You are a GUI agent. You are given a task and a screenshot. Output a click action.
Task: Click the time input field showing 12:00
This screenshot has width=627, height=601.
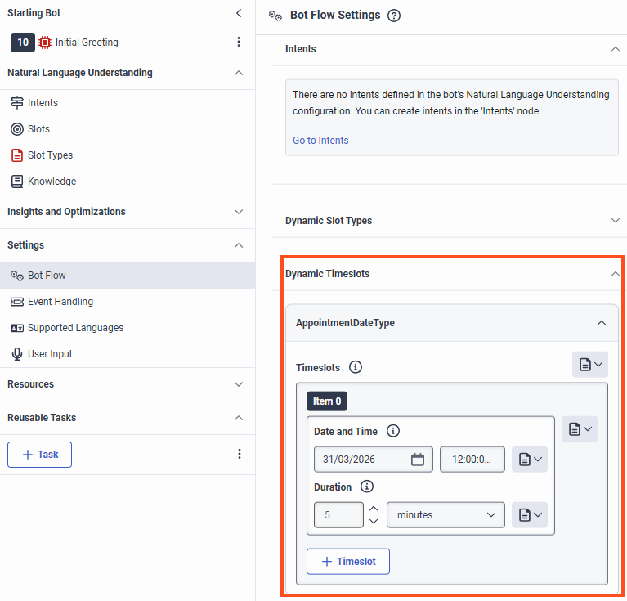point(472,460)
